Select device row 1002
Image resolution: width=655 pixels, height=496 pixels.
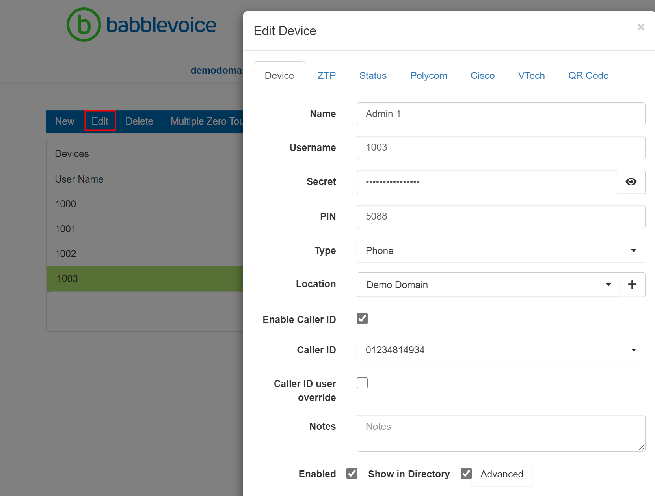[x=145, y=254]
